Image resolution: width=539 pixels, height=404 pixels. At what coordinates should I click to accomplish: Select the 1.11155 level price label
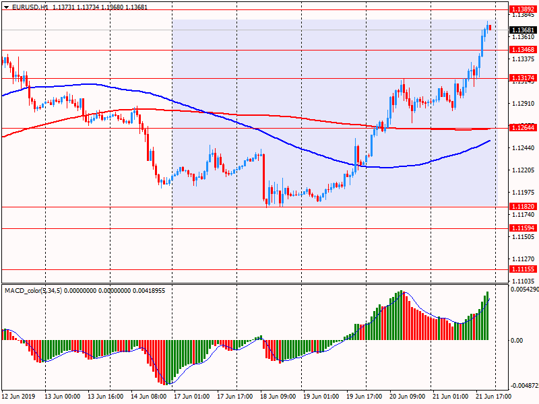(x=524, y=269)
